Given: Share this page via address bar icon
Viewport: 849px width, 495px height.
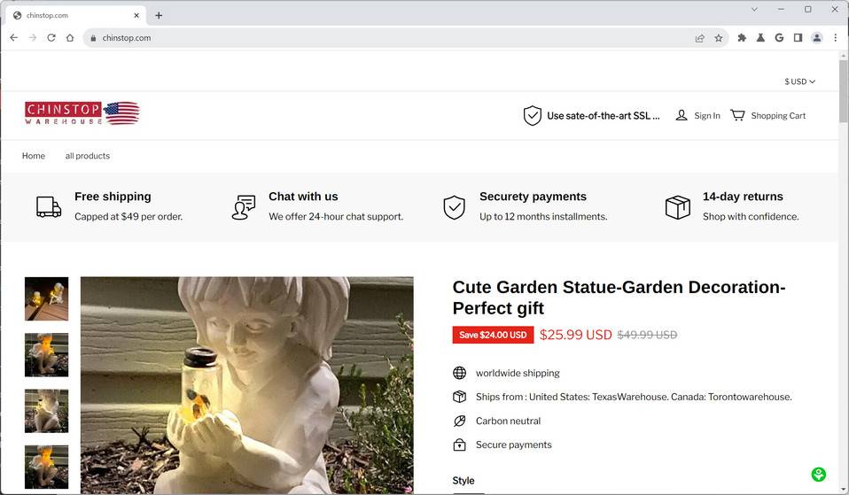Looking at the screenshot, I should (699, 38).
